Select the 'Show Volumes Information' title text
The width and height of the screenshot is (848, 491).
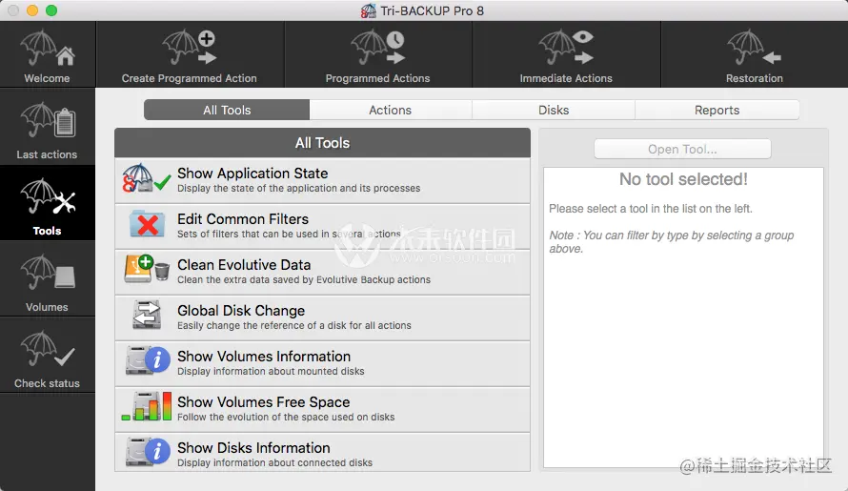[x=264, y=357]
